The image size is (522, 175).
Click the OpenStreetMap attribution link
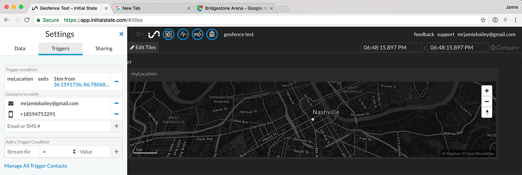(x=478, y=154)
